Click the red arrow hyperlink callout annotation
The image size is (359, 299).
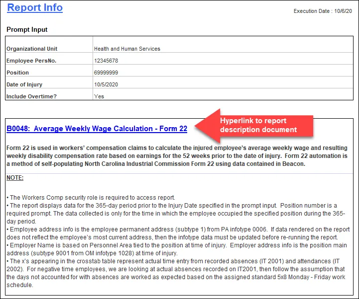tap(254, 125)
